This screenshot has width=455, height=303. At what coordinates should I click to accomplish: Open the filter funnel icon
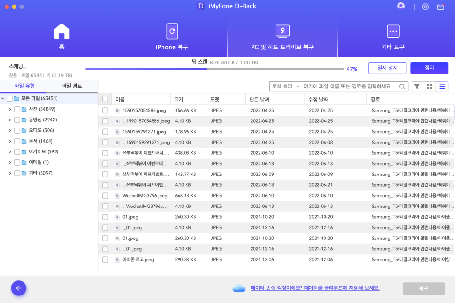tap(417, 87)
